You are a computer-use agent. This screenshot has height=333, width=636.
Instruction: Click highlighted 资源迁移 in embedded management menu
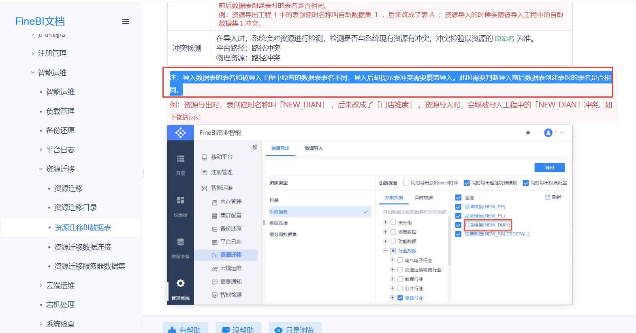pos(231,255)
